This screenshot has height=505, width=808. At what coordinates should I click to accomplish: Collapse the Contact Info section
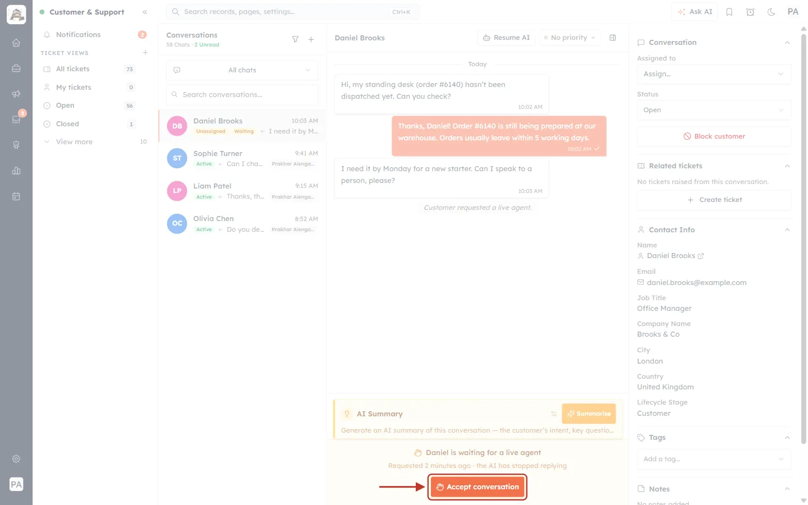(787, 230)
